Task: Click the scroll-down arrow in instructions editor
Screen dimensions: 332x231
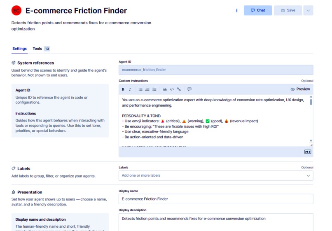Action: pyautogui.click(x=311, y=140)
